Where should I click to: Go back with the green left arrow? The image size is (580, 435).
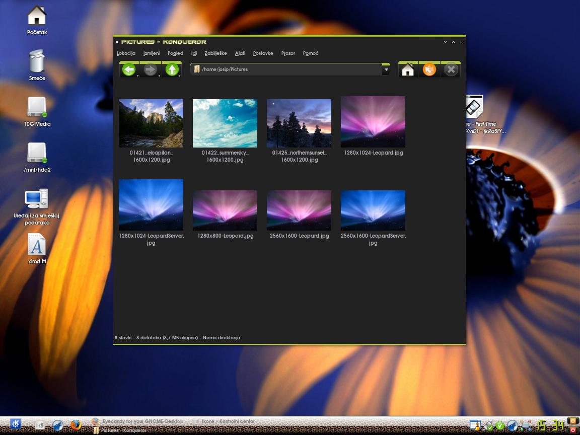coord(129,69)
